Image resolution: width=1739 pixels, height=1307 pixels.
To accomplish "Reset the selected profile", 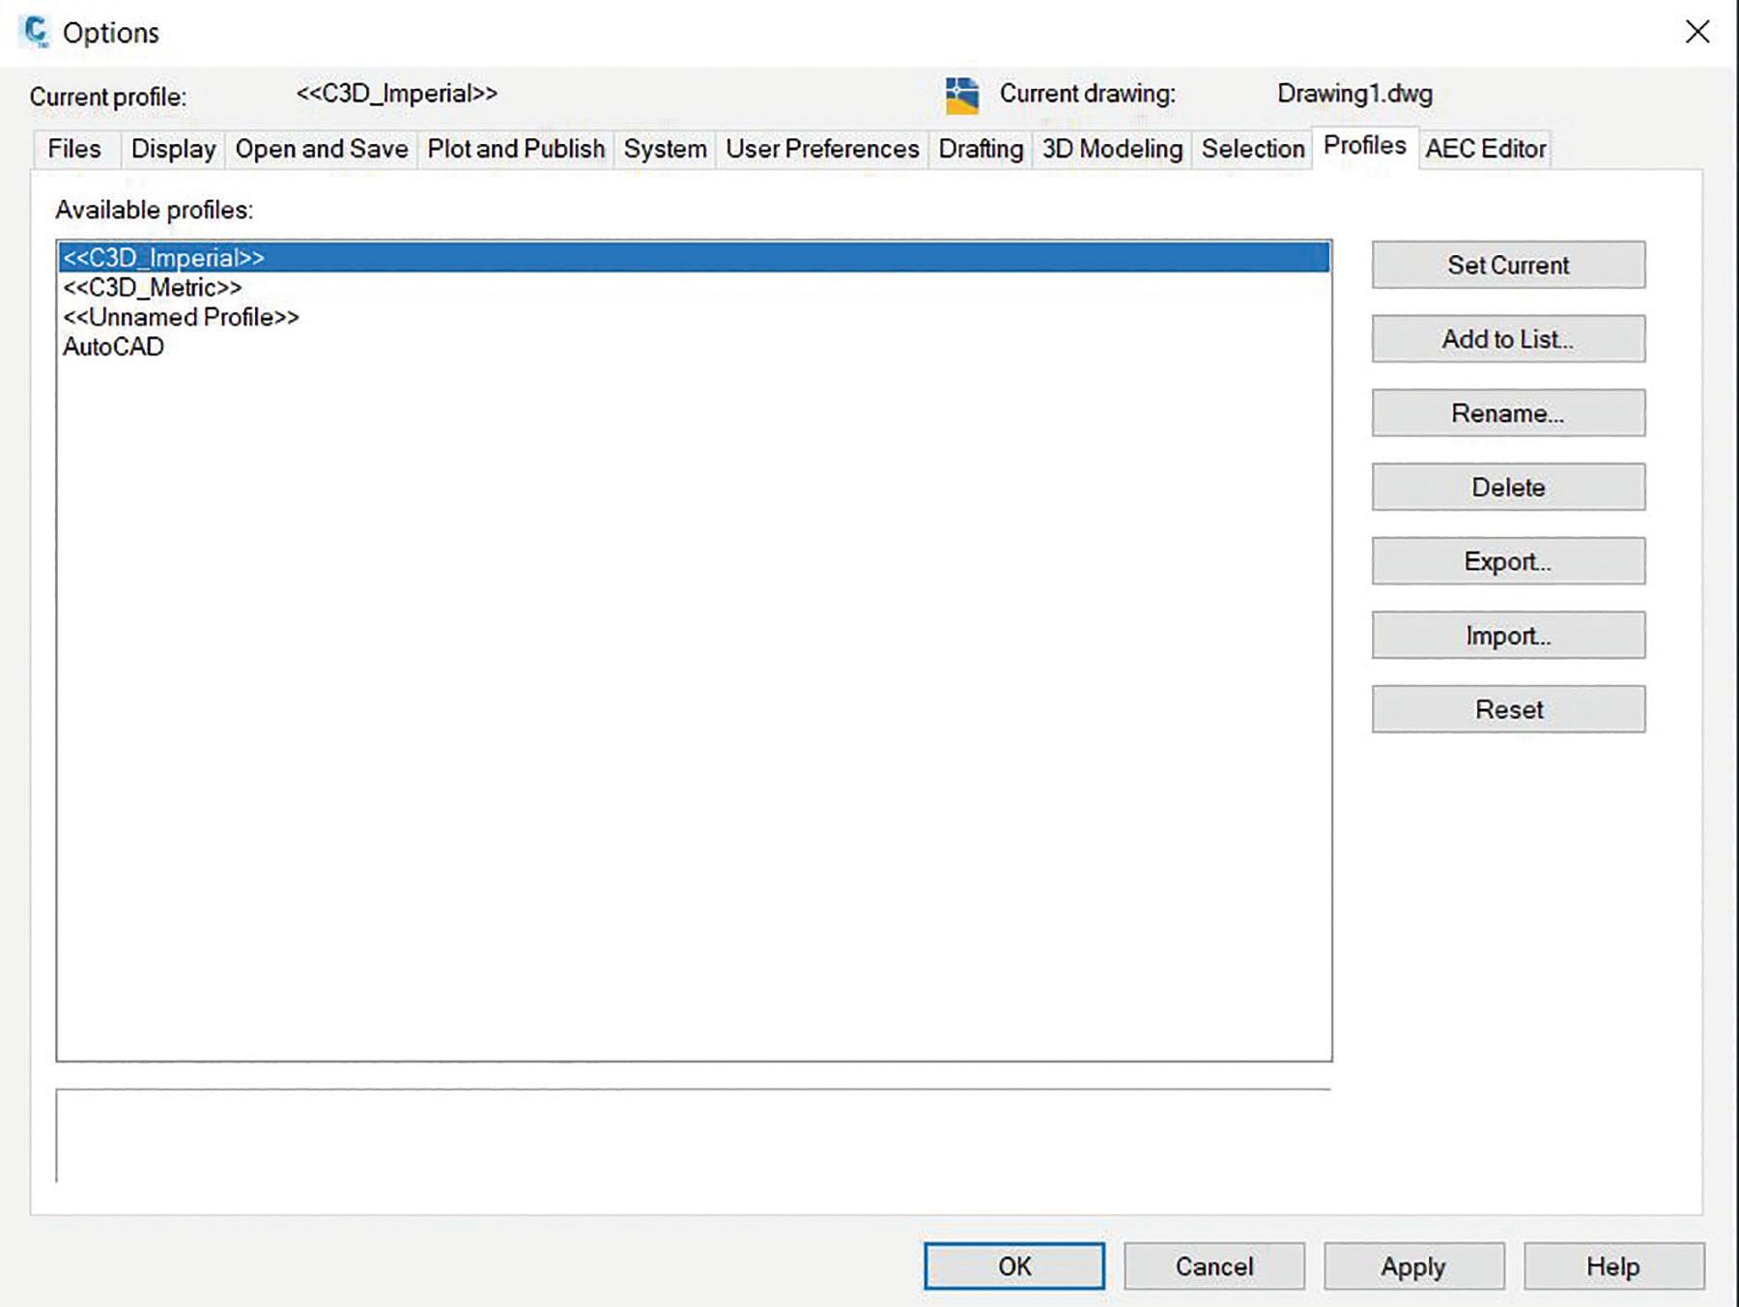I will click(1508, 709).
